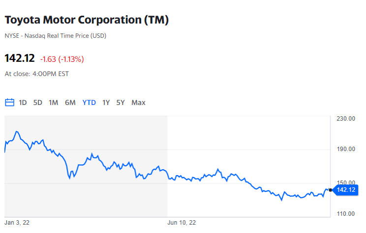
Task: Select the highlighted YTD range
Action: (x=89, y=103)
